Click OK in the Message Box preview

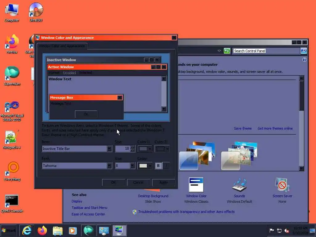(x=86, y=114)
